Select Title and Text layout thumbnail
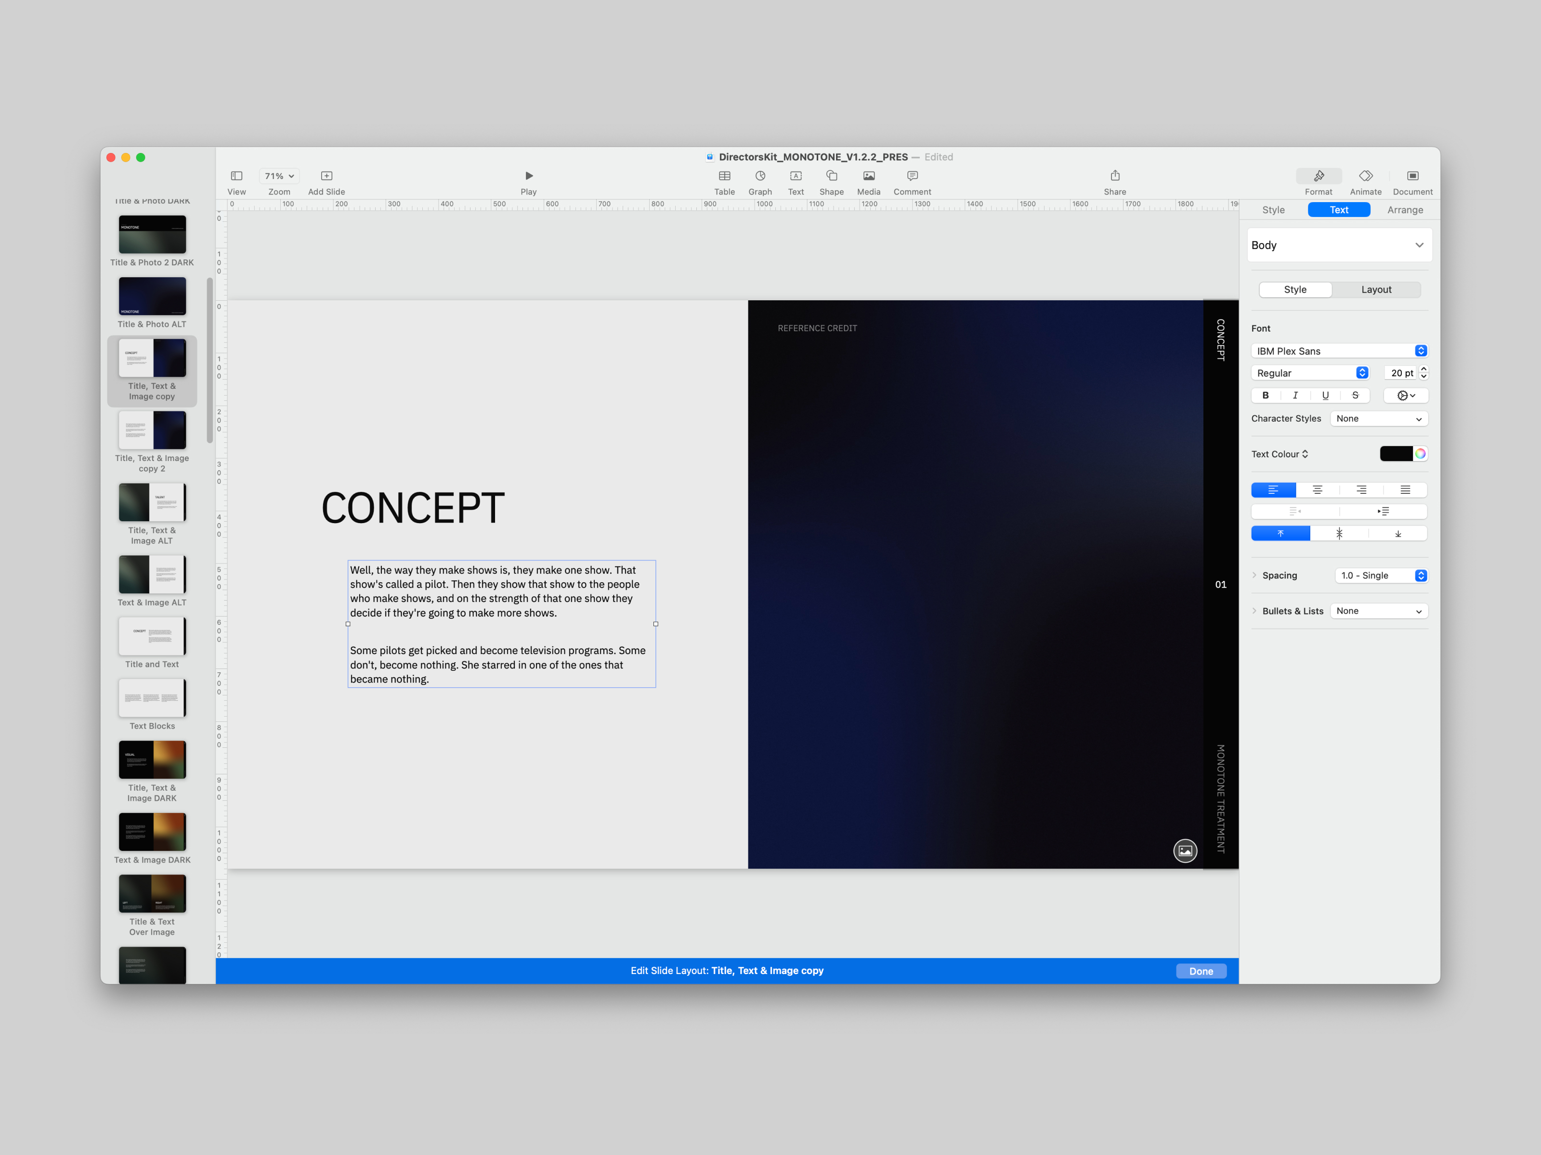 [x=152, y=636]
